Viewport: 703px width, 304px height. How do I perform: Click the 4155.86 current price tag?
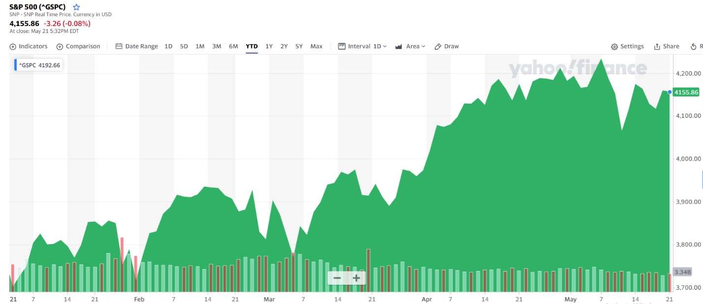coord(686,92)
